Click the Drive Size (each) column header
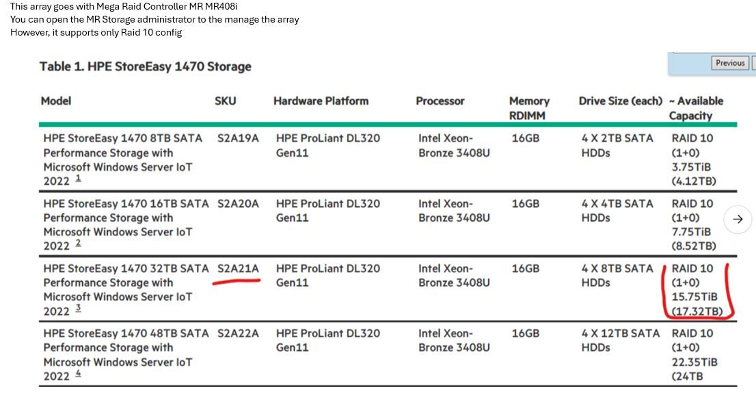 [621, 101]
